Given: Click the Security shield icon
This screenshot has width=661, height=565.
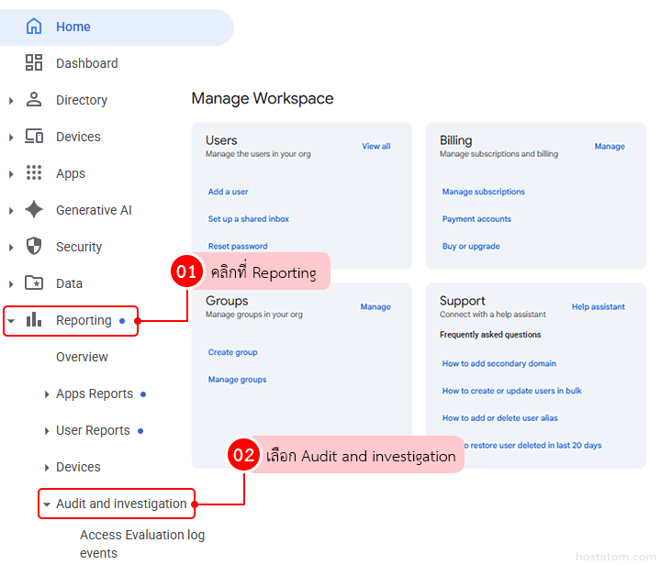Looking at the screenshot, I should (34, 246).
